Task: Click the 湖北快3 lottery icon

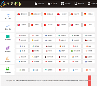Action: 58,25
